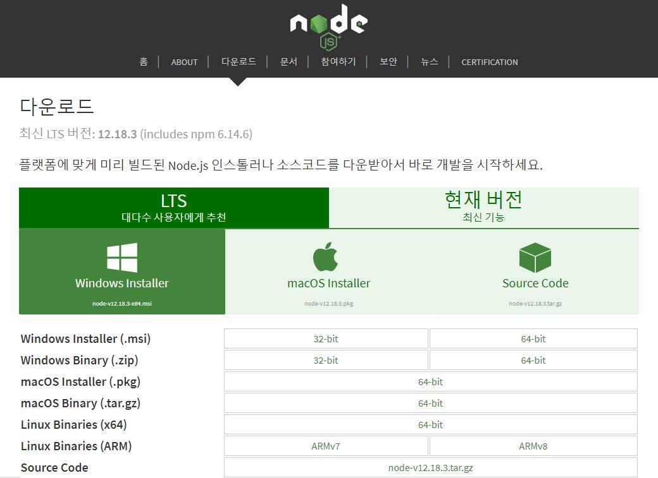Click the Source Code row label
658x478 pixels.
(x=54, y=467)
